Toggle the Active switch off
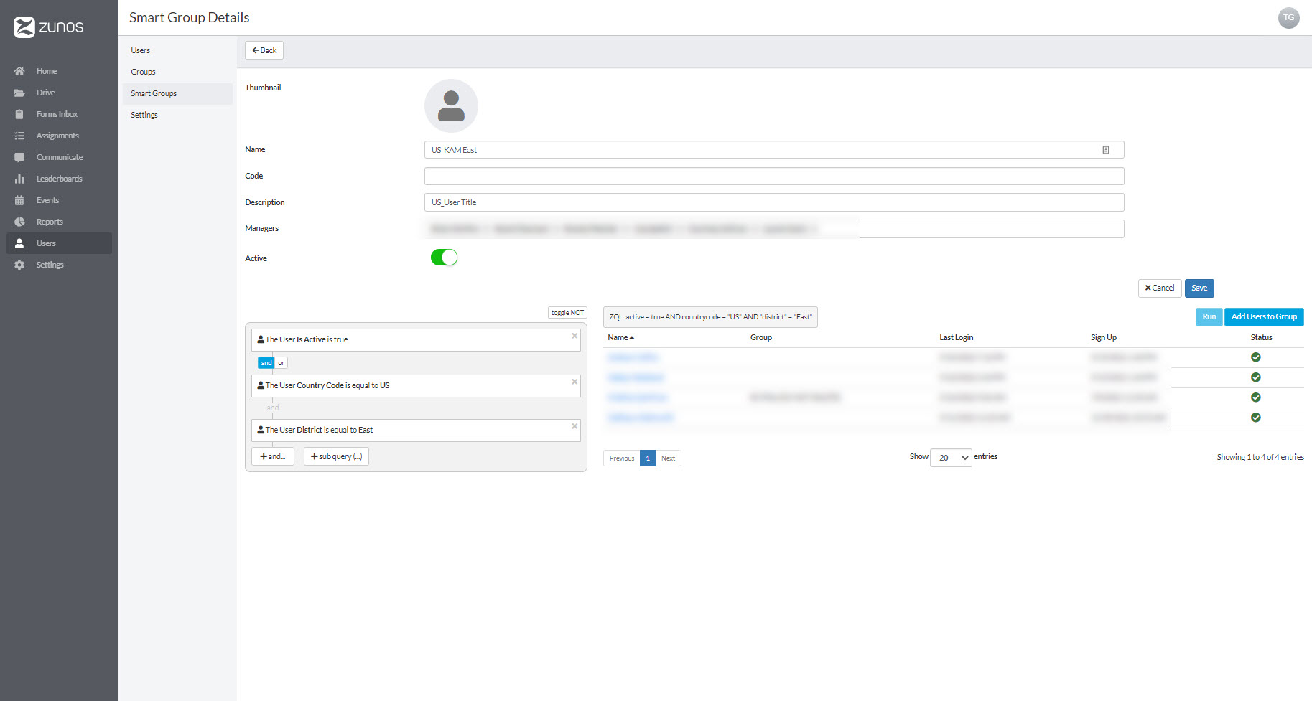 pos(444,258)
